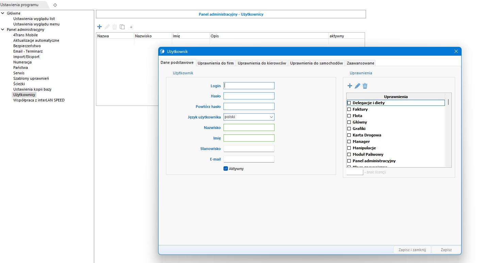Click the copy user icon in list toolbar
Viewport: 481px width, 263px height.
pyautogui.click(x=122, y=27)
